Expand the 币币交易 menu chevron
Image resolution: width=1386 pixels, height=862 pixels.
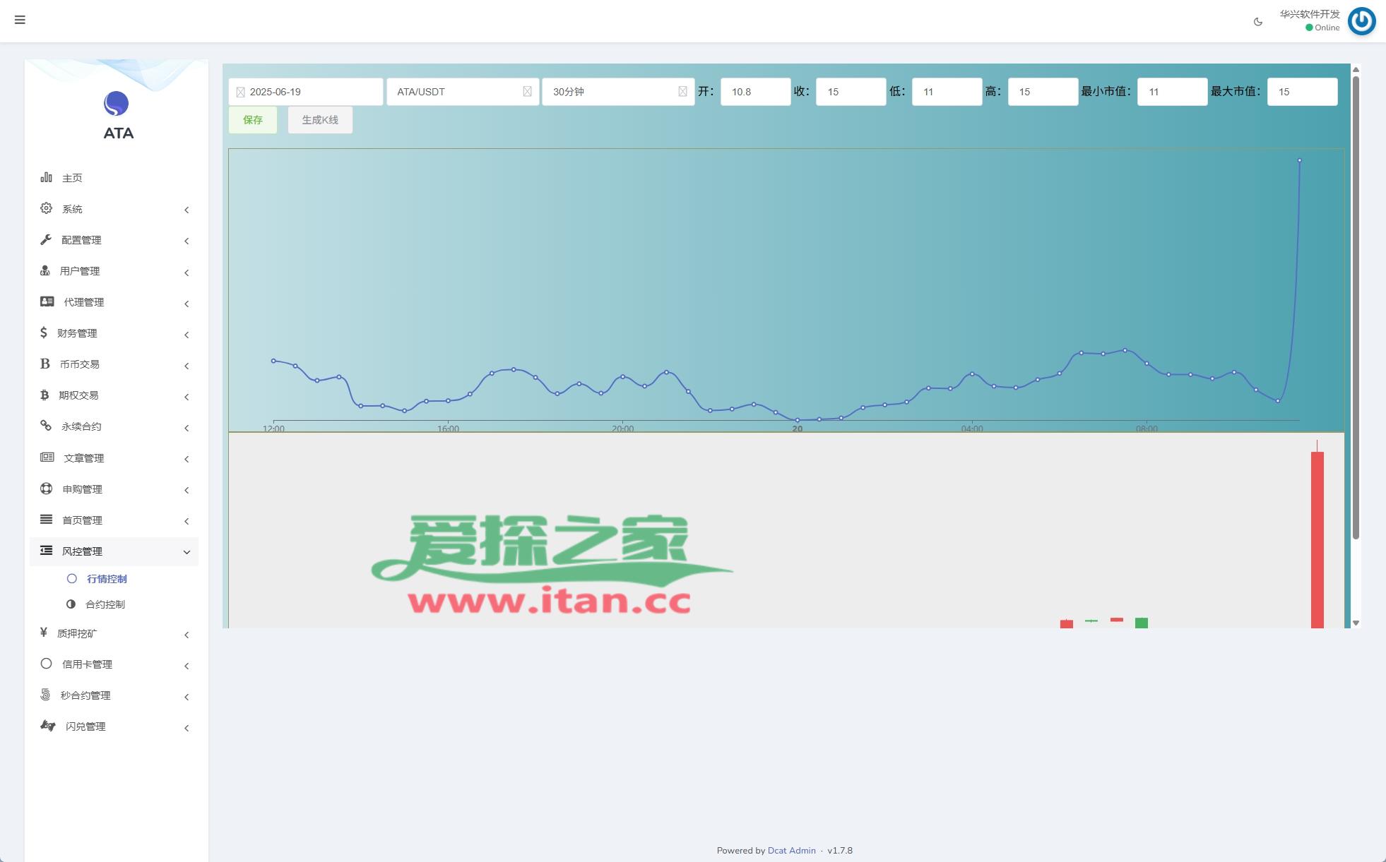(186, 366)
